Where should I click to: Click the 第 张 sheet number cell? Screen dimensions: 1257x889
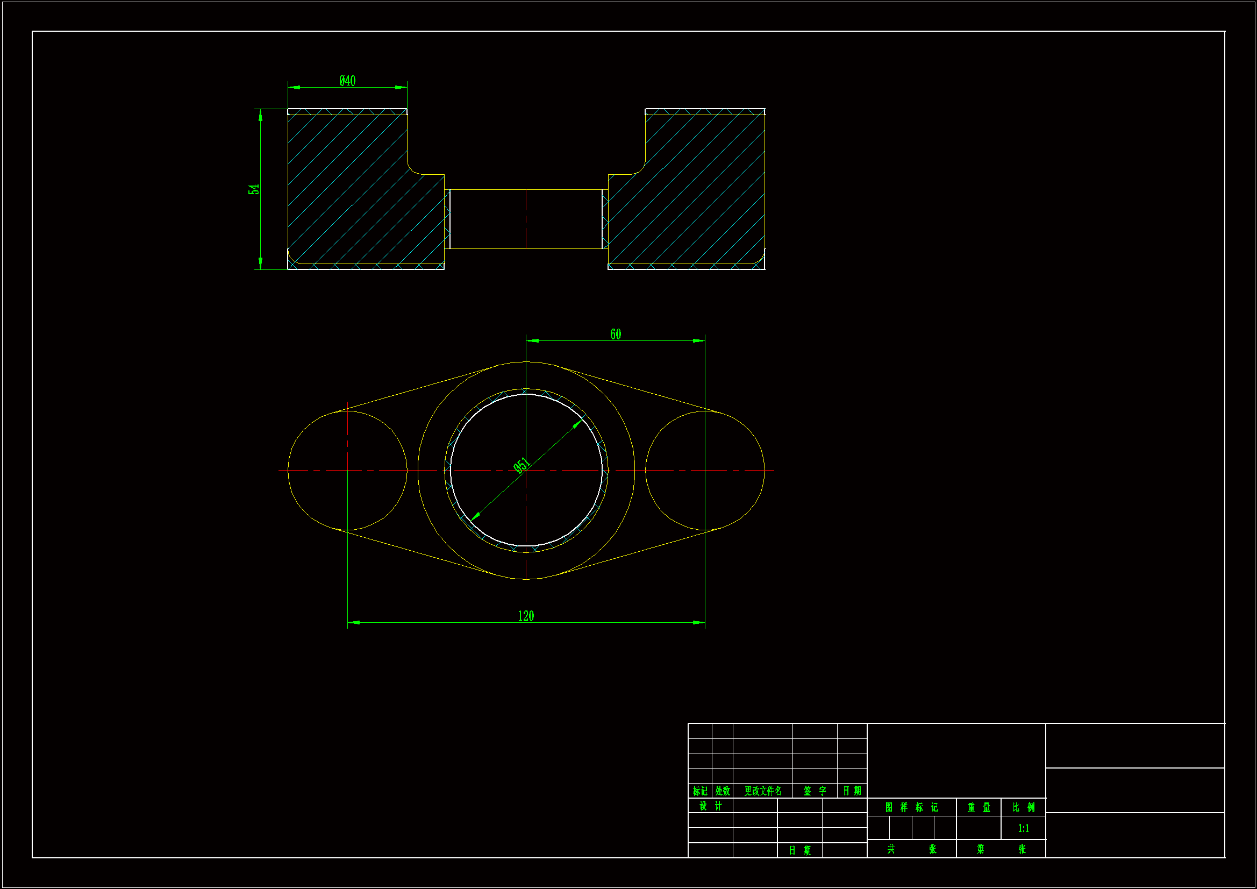(x=1001, y=849)
